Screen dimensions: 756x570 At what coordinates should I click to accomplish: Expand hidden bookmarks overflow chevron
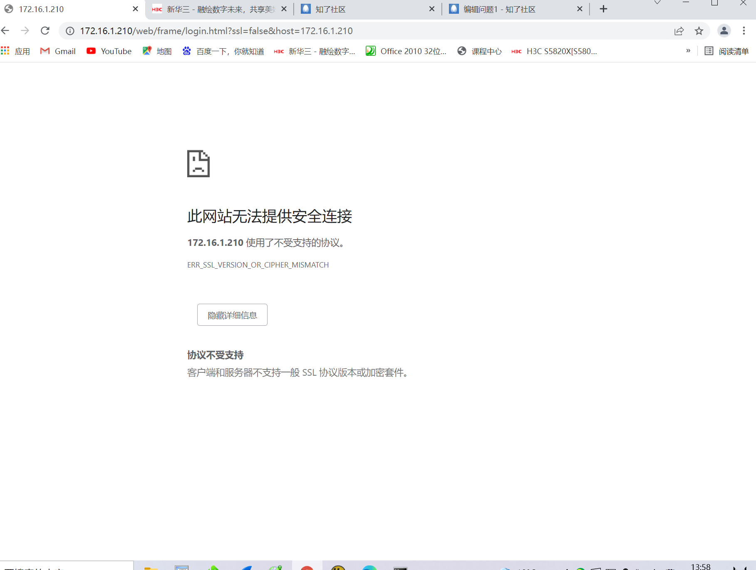pos(688,51)
